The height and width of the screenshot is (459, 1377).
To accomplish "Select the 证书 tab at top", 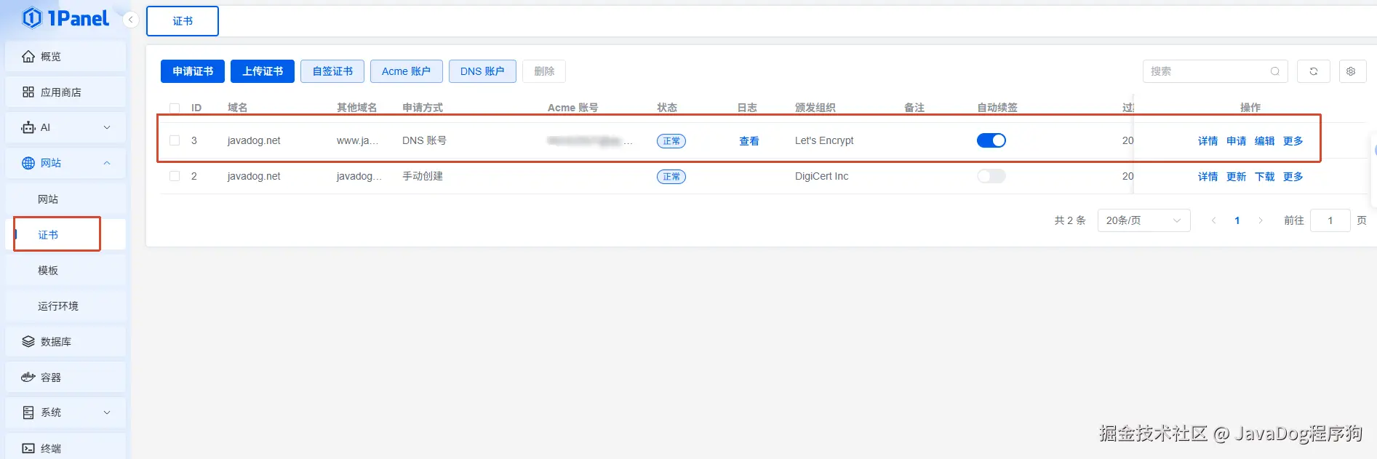I will 183,21.
